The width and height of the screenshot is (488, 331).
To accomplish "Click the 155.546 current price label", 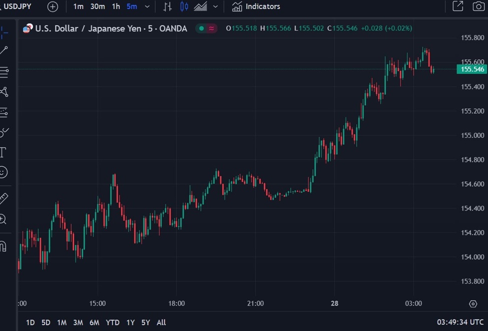I will click(471, 69).
